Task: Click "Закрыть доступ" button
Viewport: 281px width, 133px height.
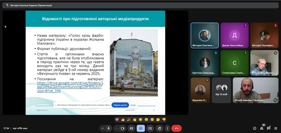Action: [120, 105]
